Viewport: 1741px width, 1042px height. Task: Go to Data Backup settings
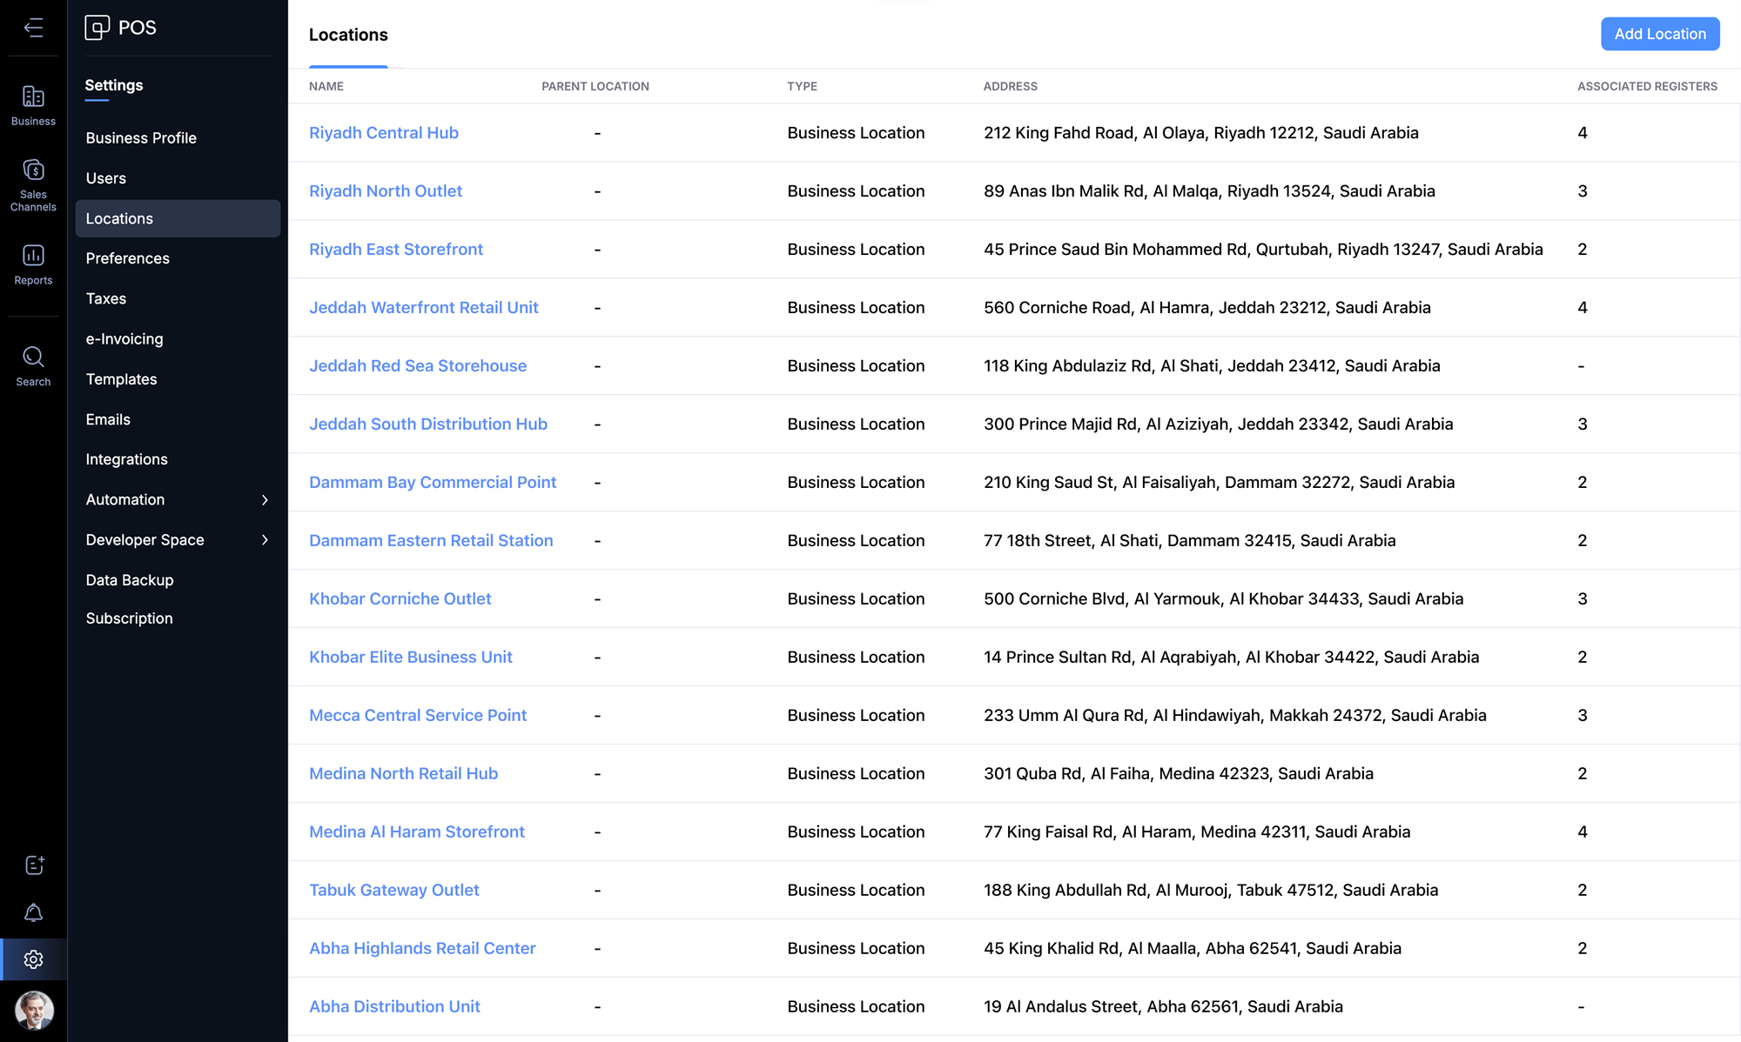(130, 580)
